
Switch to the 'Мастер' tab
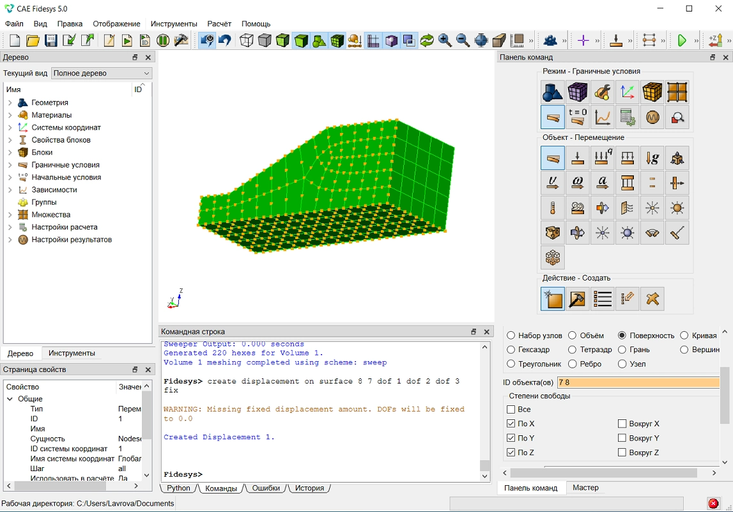coord(585,488)
